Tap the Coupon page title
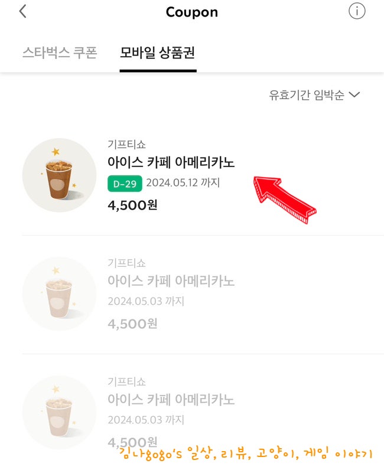Screen dimensions: 384x470 coord(191,12)
